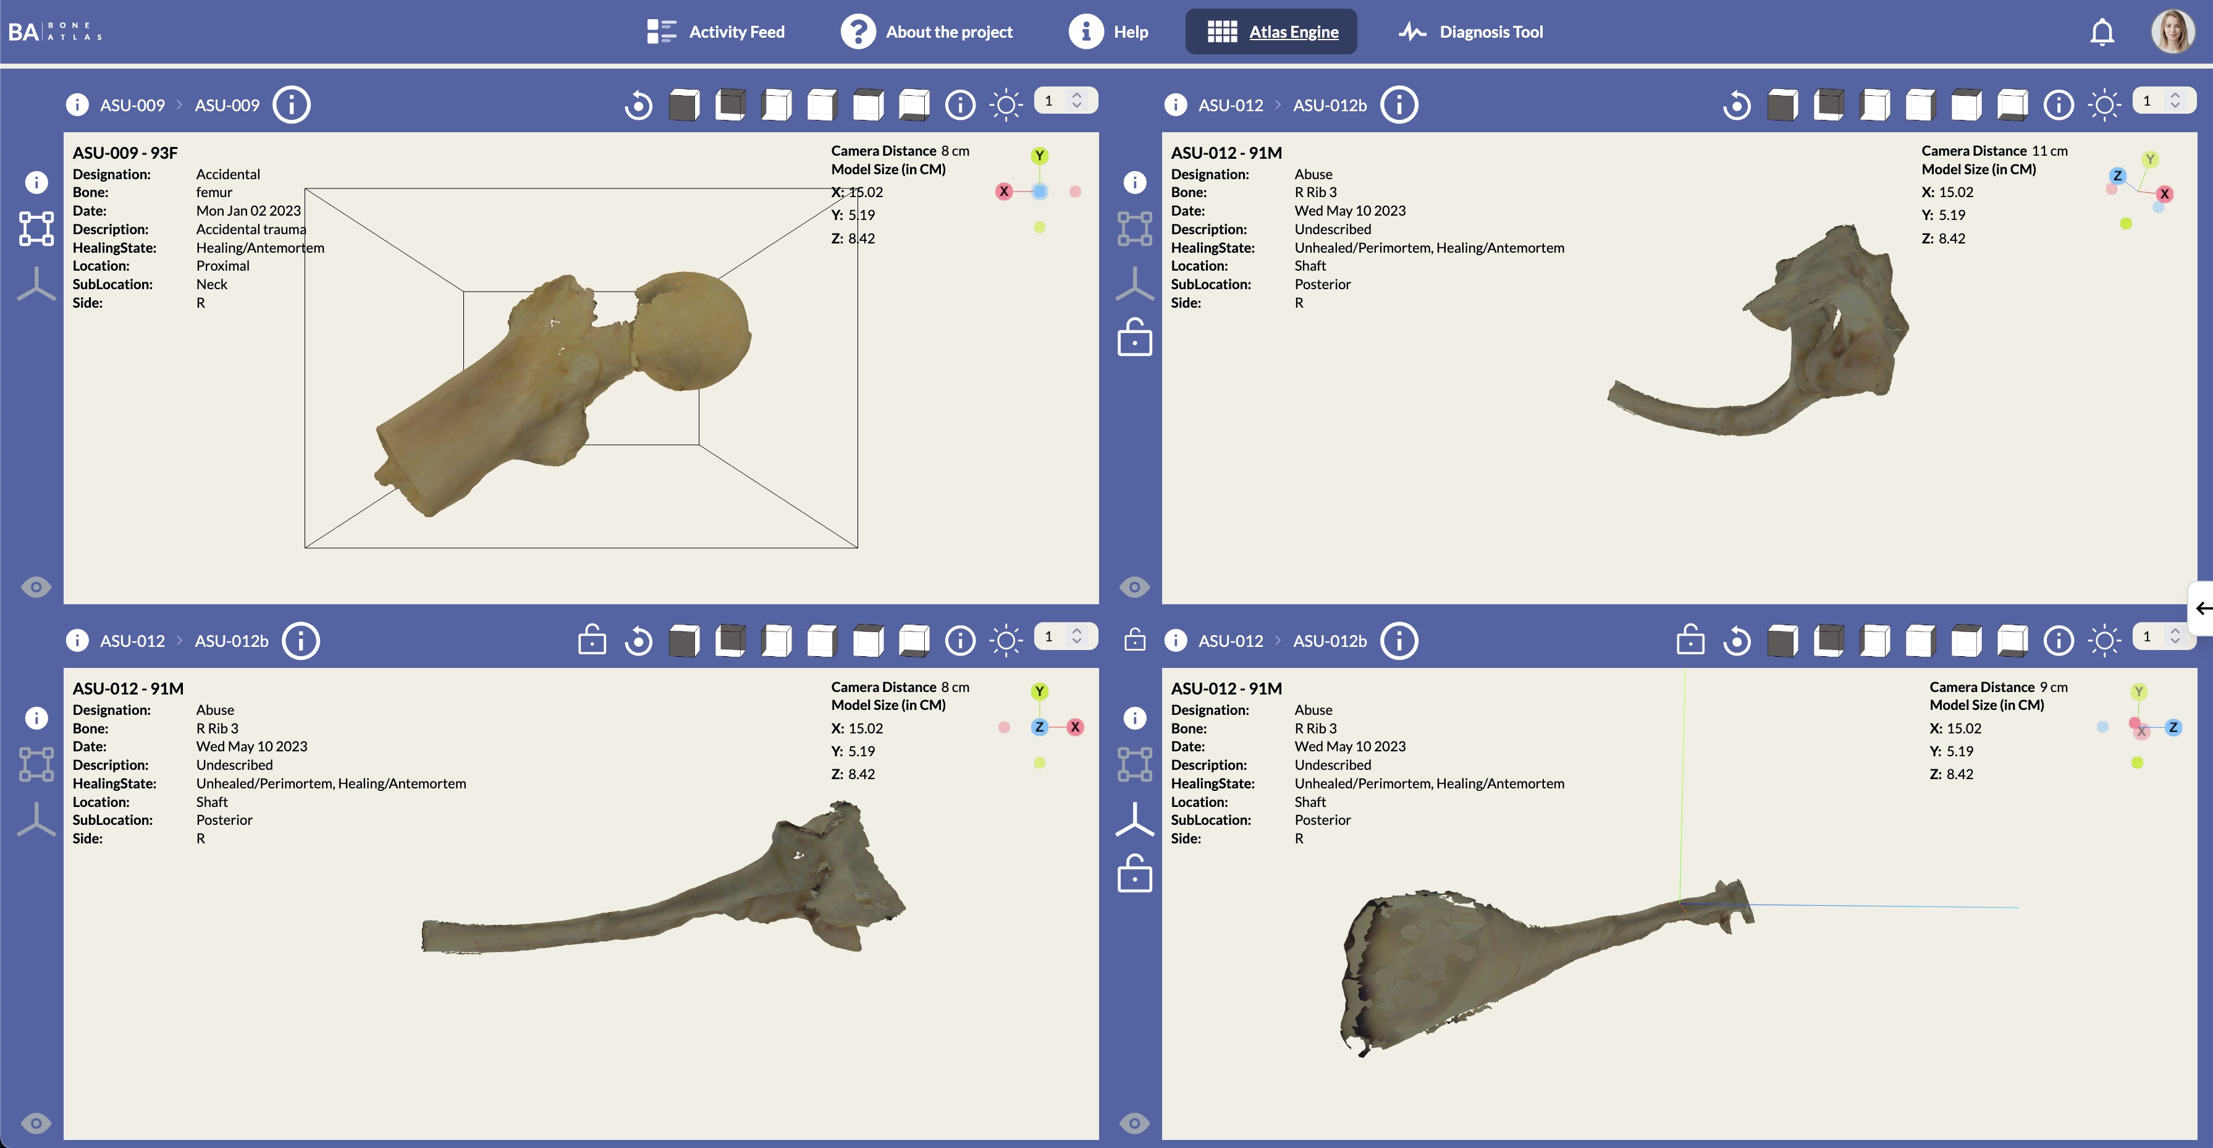Click the brightness sun icon in the top-right viewer
The height and width of the screenshot is (1148, 2213).
click(x=2104, y=106)
